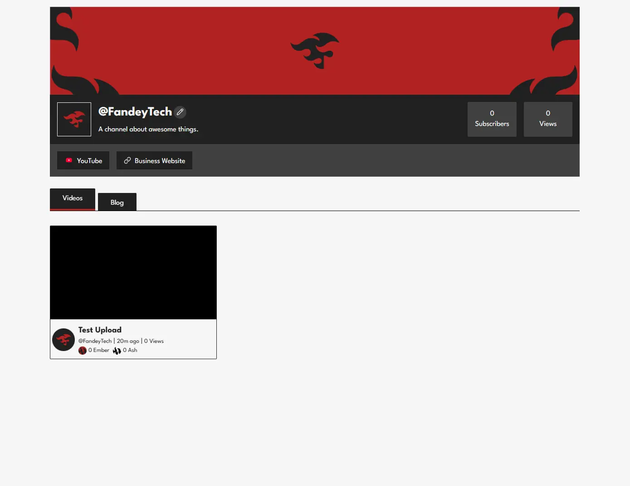Open the Blog tab
This screenshot has width=630, height=486.
coord(117,202)
